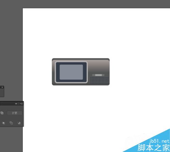Click the Exclude shape mode icon in Pathfinder
The width and height of the screenshot is (170, 152).
pos(2,113)
